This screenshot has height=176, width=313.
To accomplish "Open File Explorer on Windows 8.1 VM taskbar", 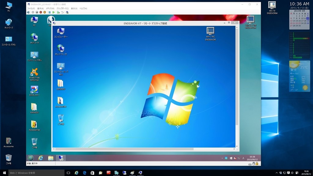I will click(51, 158).
